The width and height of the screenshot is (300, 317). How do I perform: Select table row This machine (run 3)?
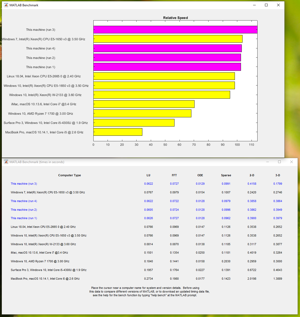tap(146, 184)
